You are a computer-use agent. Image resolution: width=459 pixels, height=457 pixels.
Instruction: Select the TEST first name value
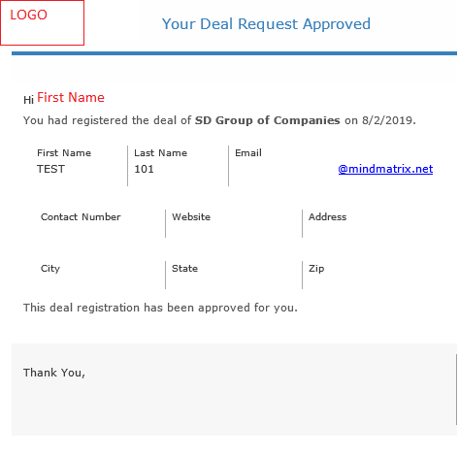point(50,169)
